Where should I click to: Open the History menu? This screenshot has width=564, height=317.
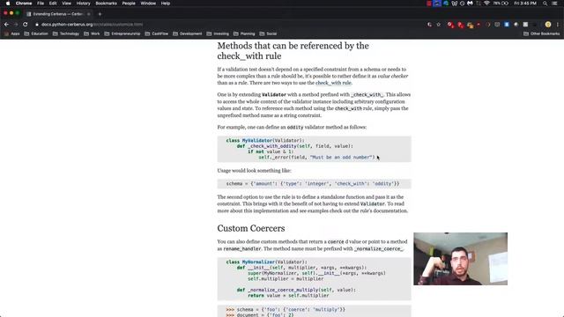(x=83, y=4)
